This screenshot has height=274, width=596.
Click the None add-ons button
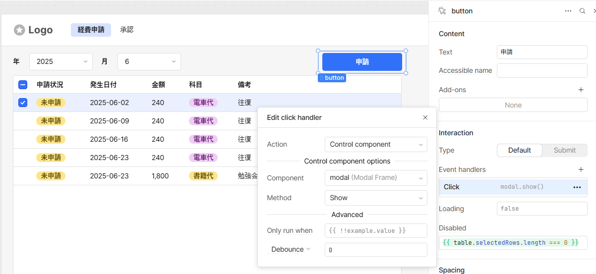click(513, 105)
